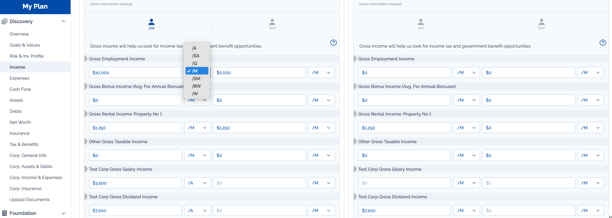The width and height of the screenshot is (612, 218).
Task: Open frequency dropdown beside $2,000 employment income
Action: pos(321,72)
